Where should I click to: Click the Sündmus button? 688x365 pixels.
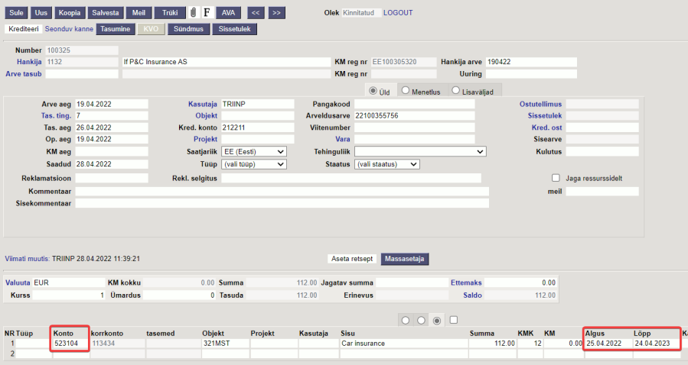coord(189,29)
